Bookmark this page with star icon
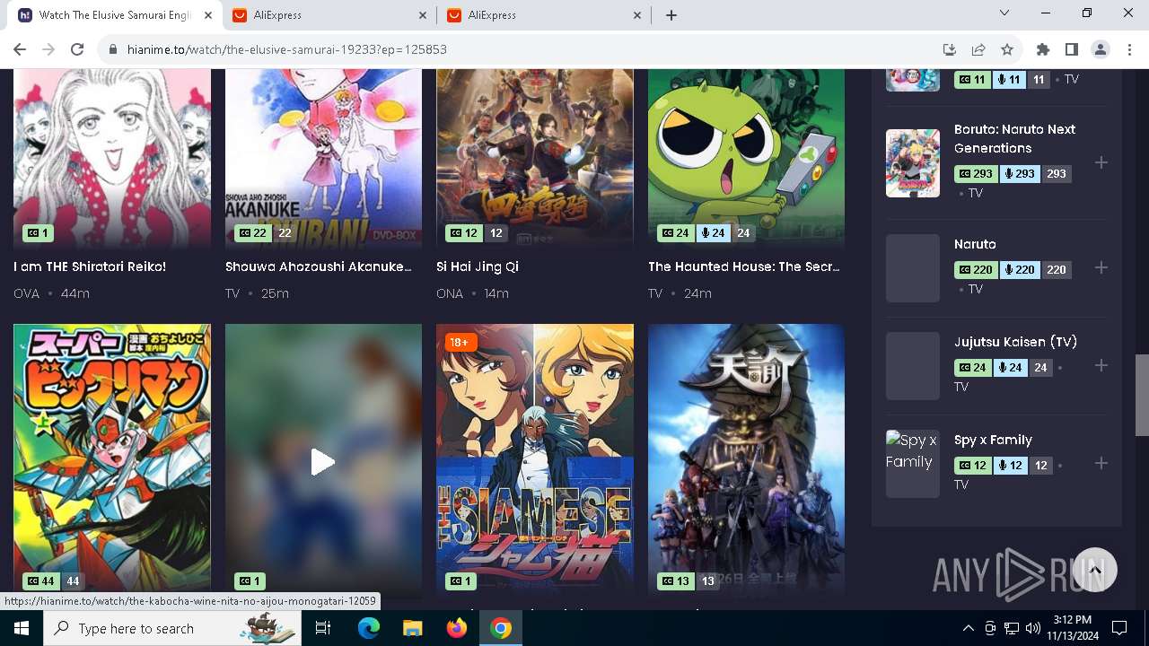The image size is (1149, 646). pos(1007,49)
